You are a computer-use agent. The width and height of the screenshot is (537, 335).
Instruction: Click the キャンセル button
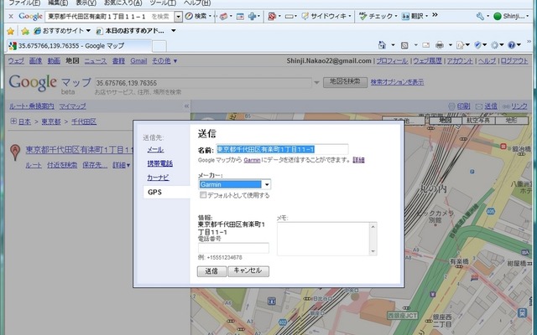coord(248,271)
